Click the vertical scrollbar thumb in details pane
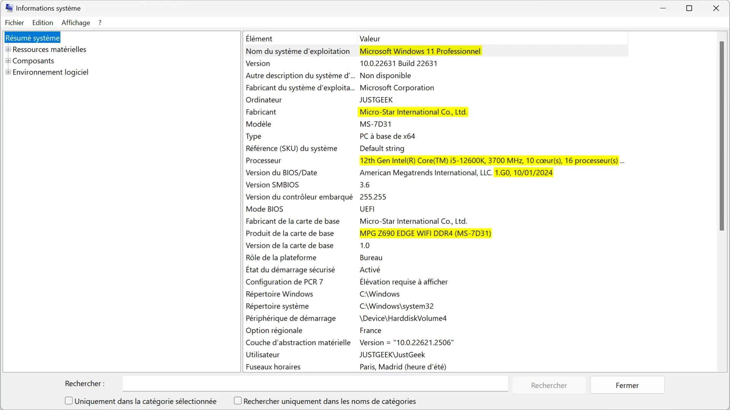The image size is (730, 410). click(x=722, y=136)
